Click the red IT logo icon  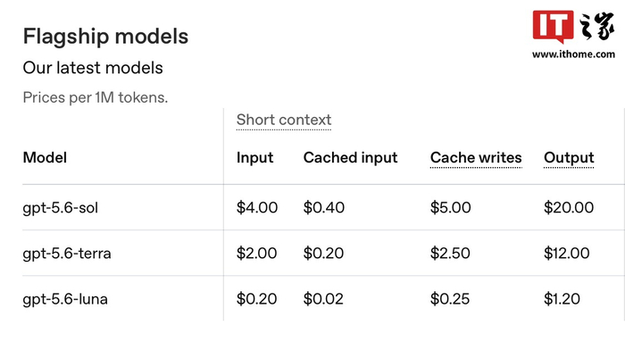tap(554, 27)
